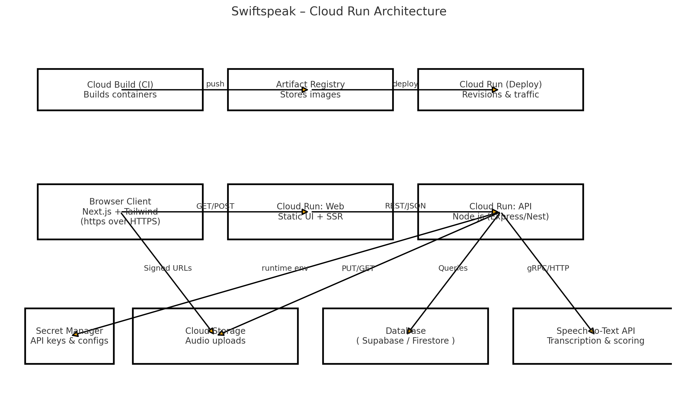
Task: Select the Speech-to-Text API box
Action: [x=595, y=336]
